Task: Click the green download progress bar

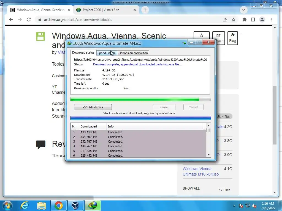Action: (x=140, y=99)
